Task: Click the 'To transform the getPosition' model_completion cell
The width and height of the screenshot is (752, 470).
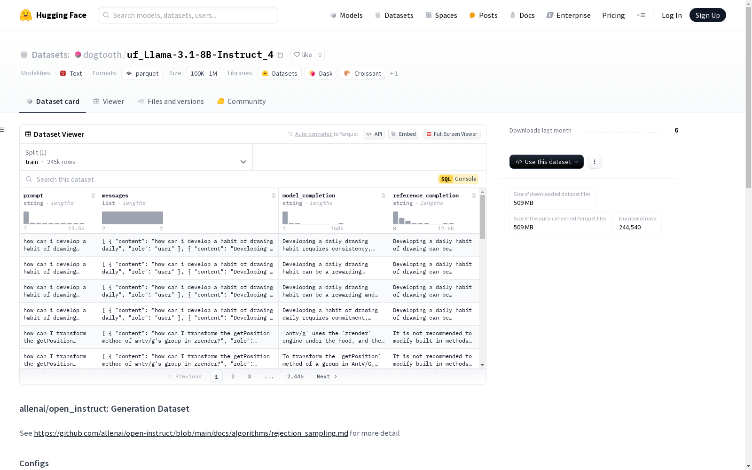Action: (334, 360)
